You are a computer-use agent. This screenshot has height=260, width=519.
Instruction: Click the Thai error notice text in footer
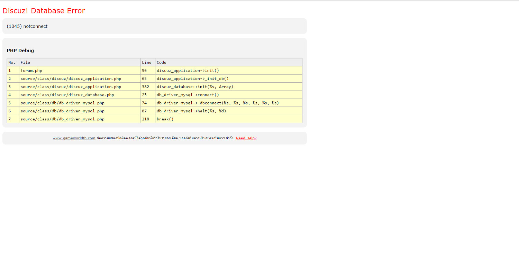tap(165, 138)
